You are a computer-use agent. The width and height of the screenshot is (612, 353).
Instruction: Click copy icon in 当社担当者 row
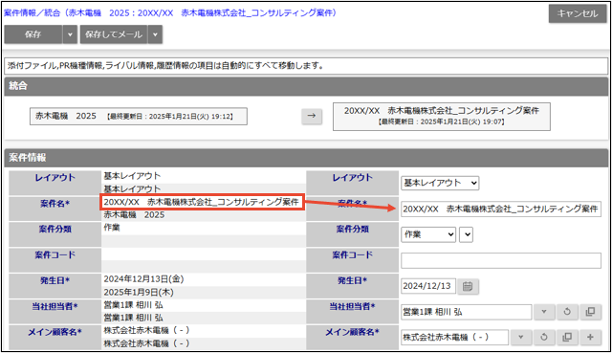click(591, 312)
